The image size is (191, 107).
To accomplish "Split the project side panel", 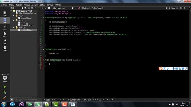I will click(x=32, y=8).
